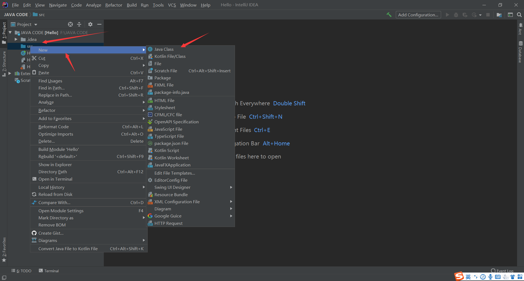Open Project Structure icon in toolbar

(499, 15)
